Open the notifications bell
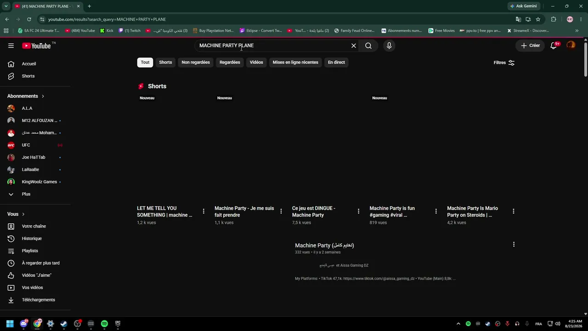The width and height of the screenshot is (588, 331). pos(554,46)
